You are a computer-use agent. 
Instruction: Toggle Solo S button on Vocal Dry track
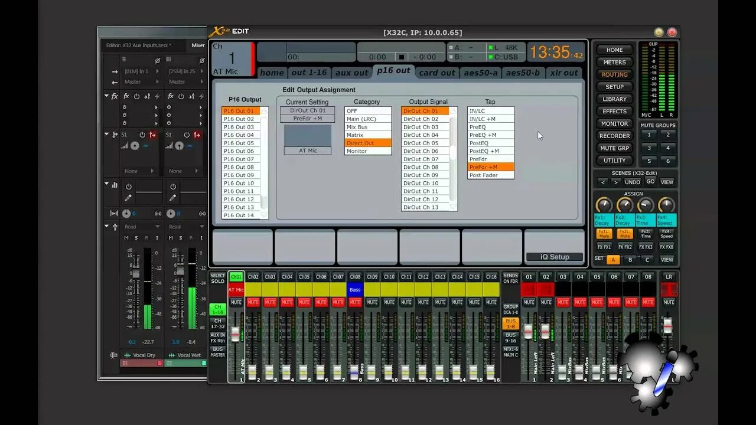click(136, 238)
